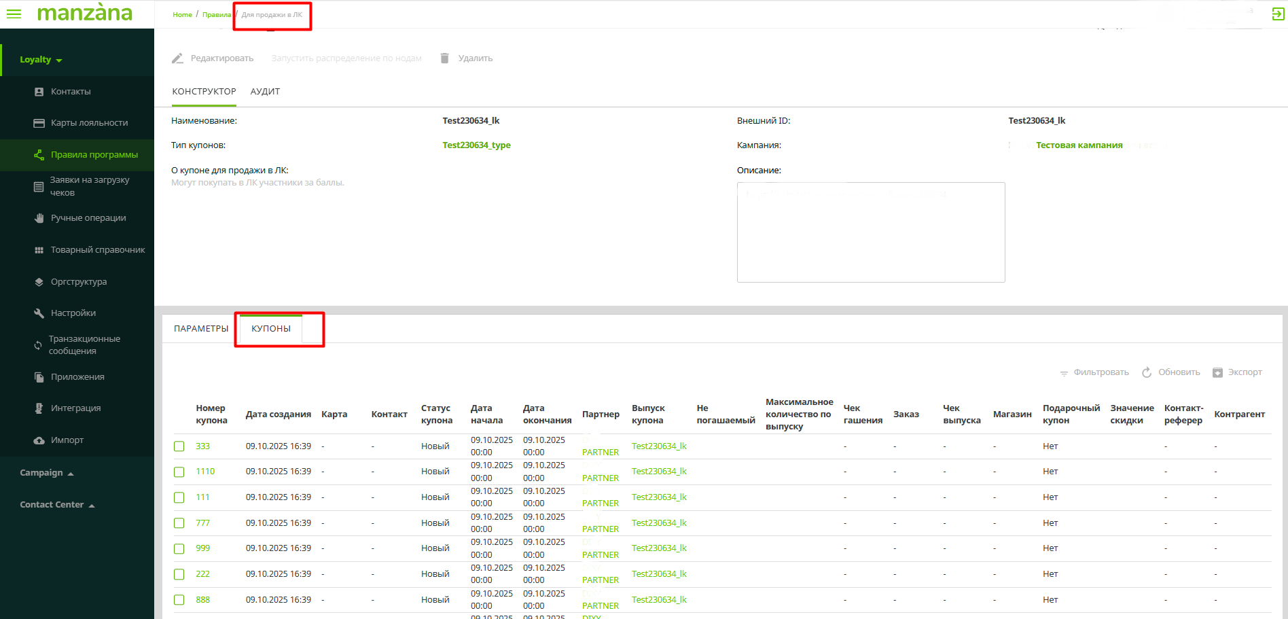Click the pencil edit icon

[177, 58]
